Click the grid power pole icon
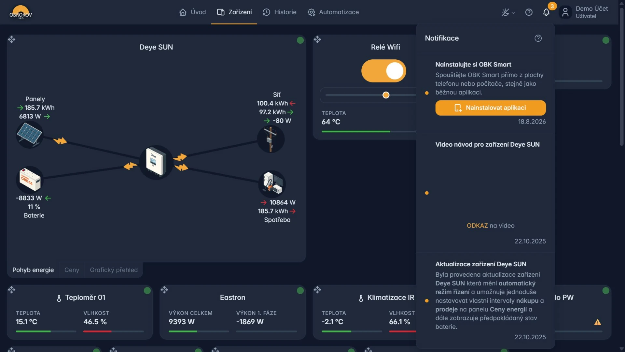 point(271,139)
